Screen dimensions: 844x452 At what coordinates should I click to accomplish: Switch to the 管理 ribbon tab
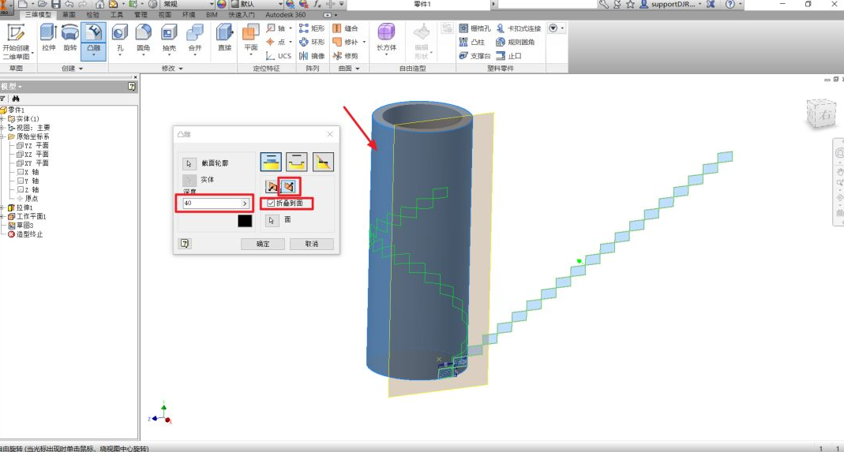[x=141, y=15]
